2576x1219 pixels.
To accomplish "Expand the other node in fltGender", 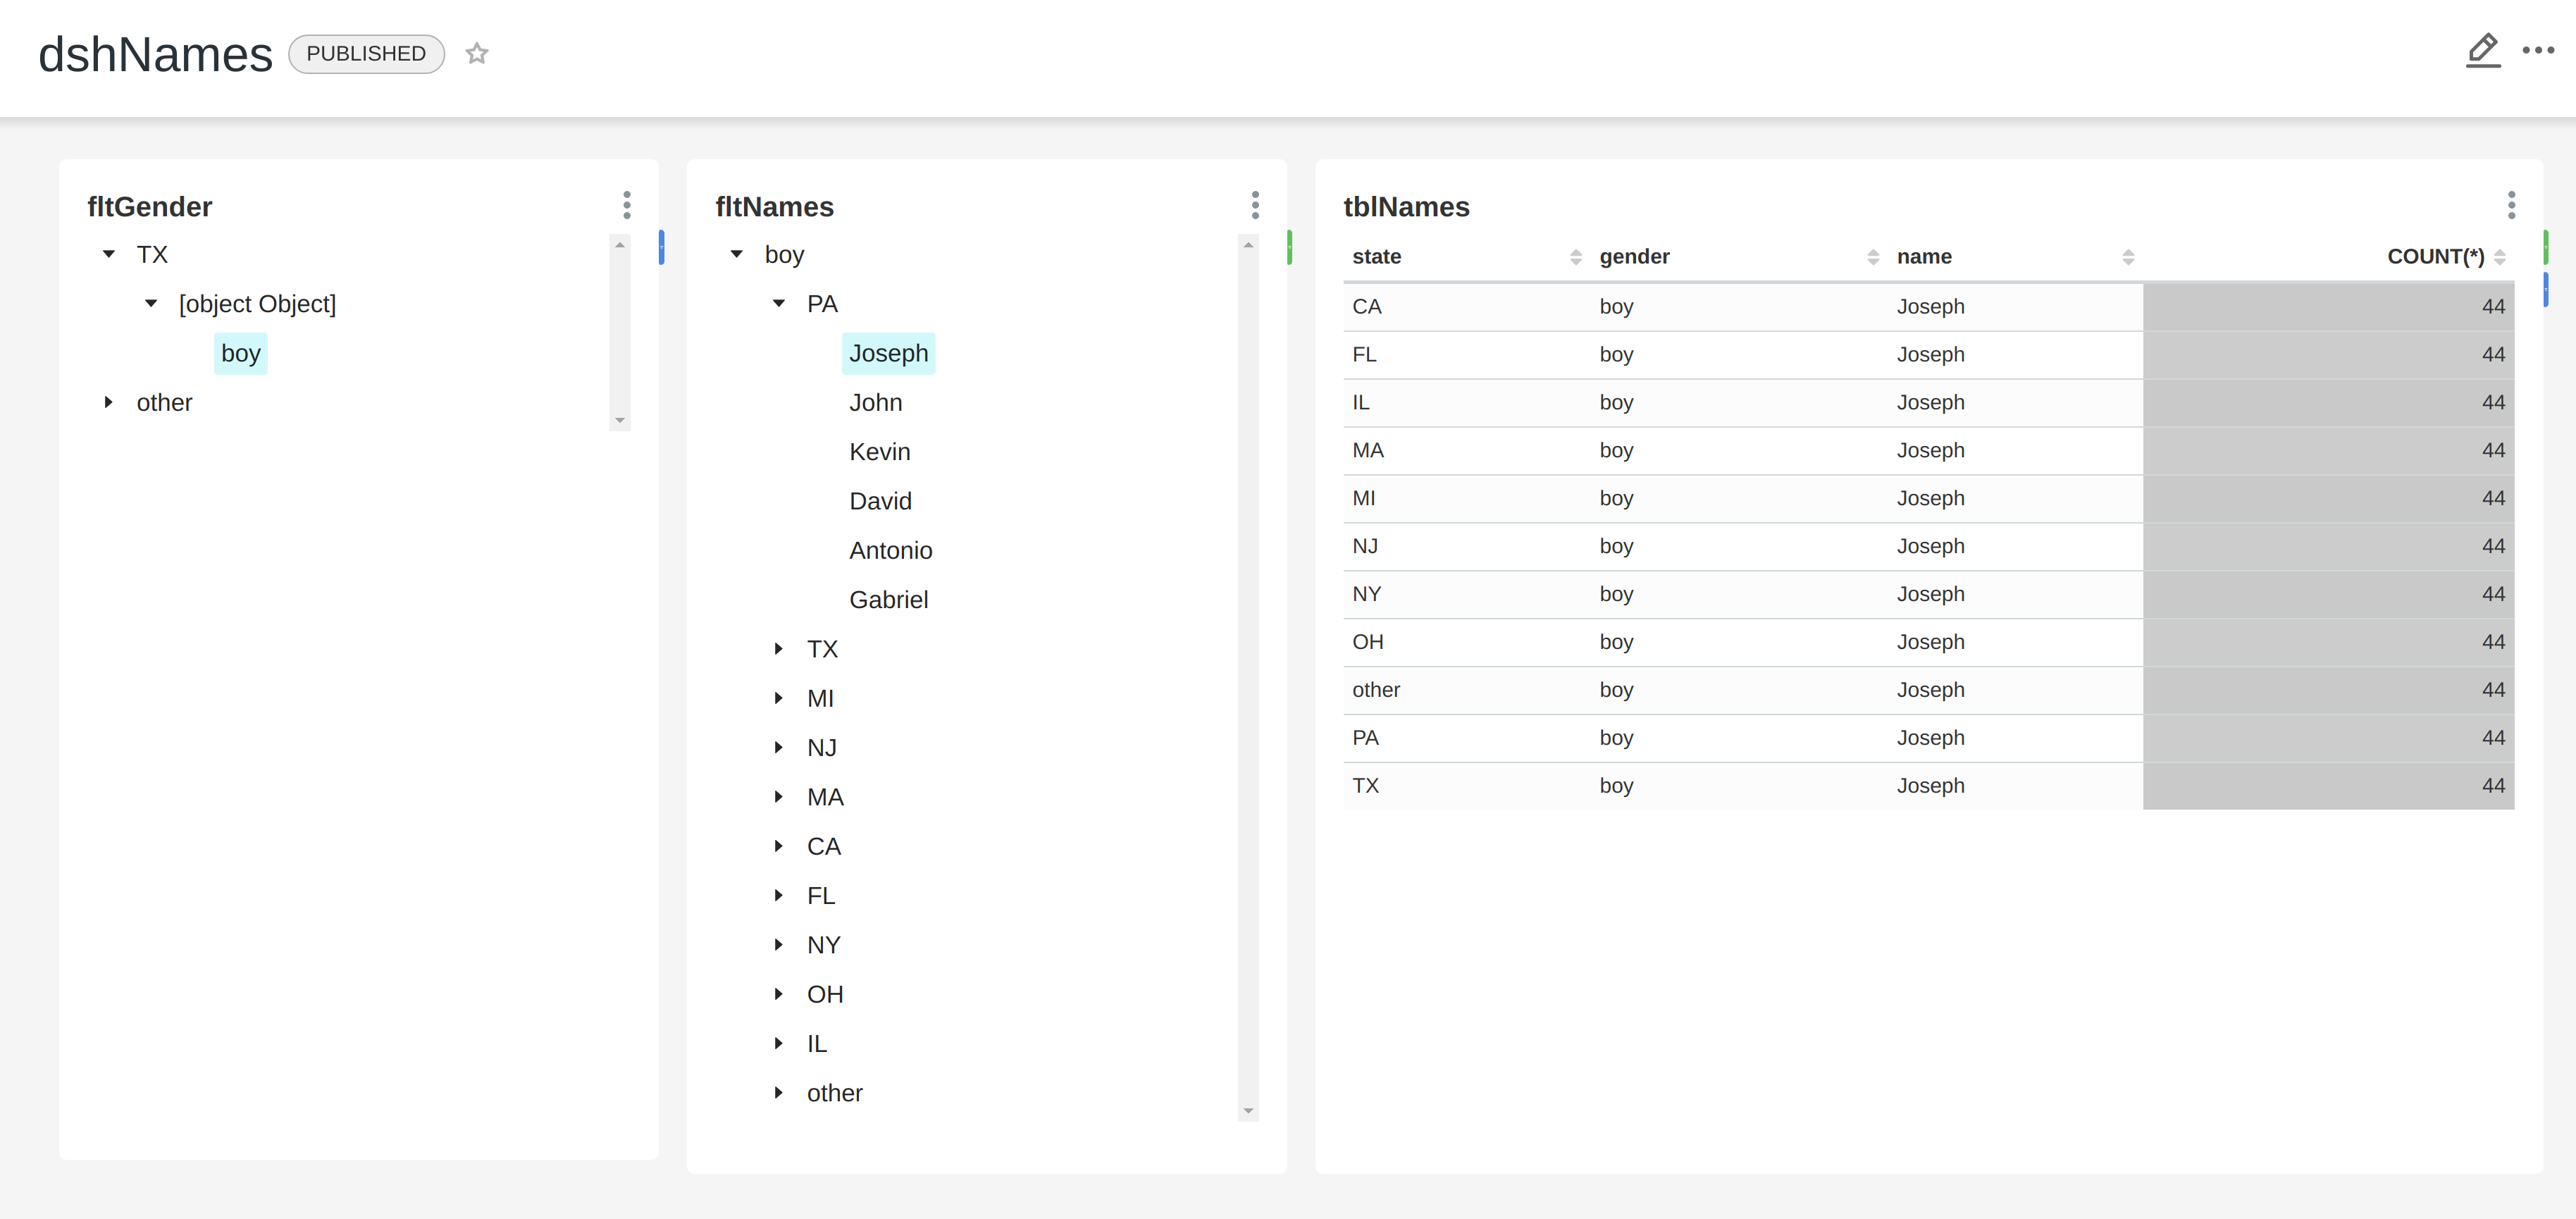I will 108,402.
